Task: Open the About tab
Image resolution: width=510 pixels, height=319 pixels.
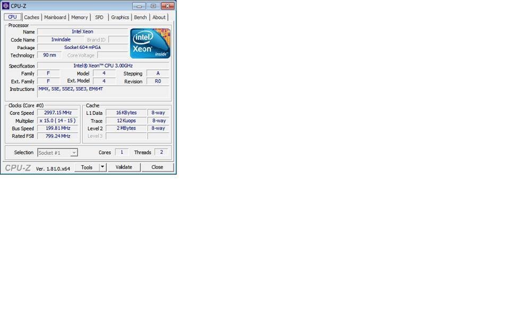Action: [x=159, y=17]
